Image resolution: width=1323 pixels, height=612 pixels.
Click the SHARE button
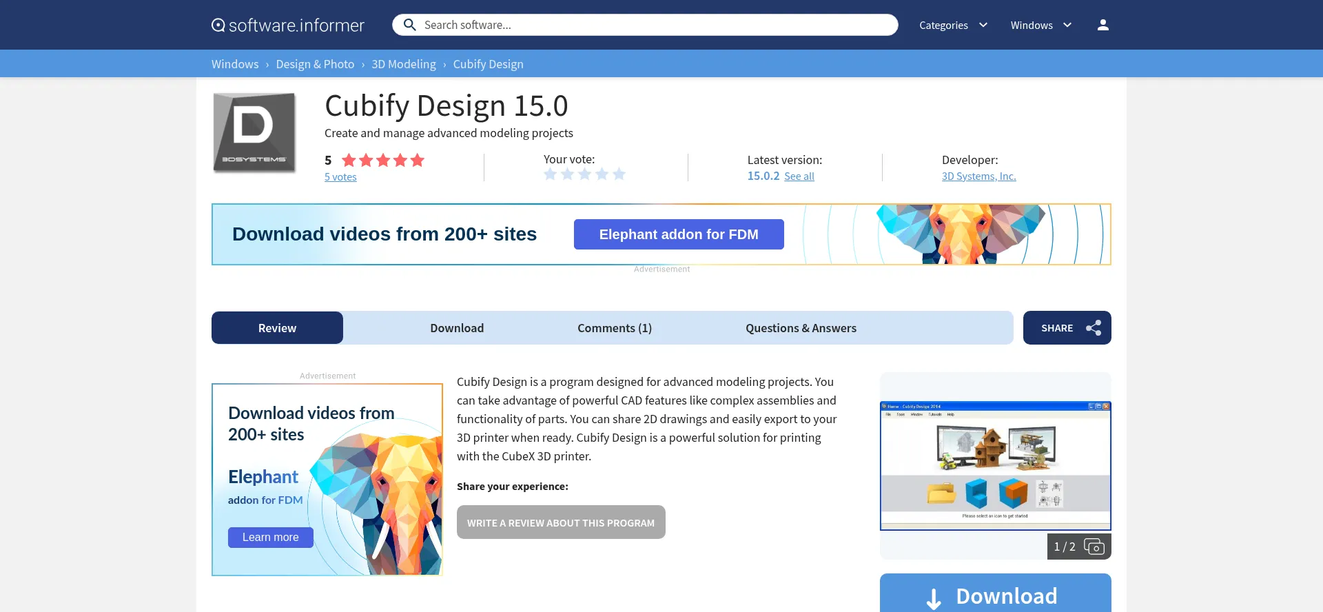(x=1067, y=328)
